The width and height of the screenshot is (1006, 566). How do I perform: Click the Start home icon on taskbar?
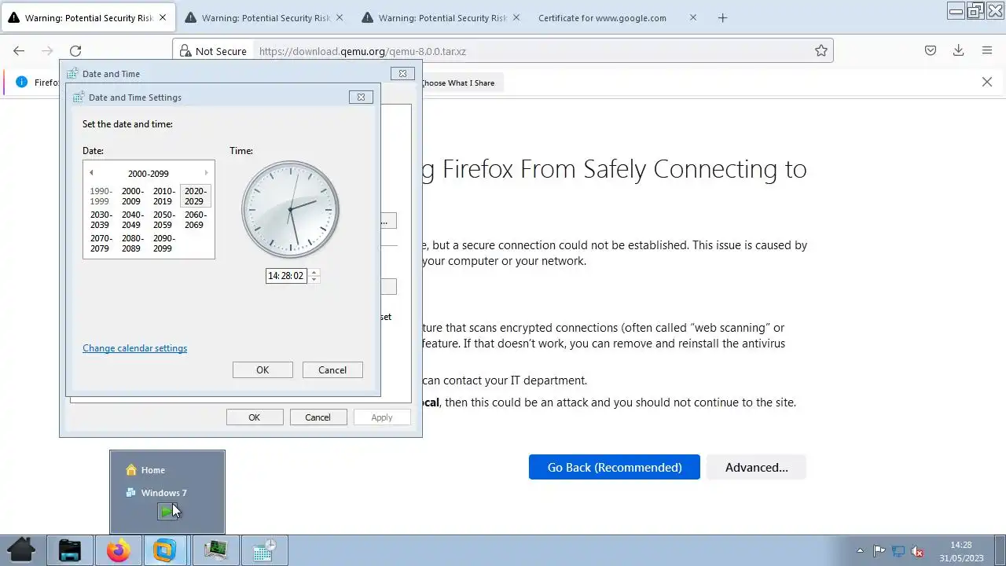[x=21, y=549]
